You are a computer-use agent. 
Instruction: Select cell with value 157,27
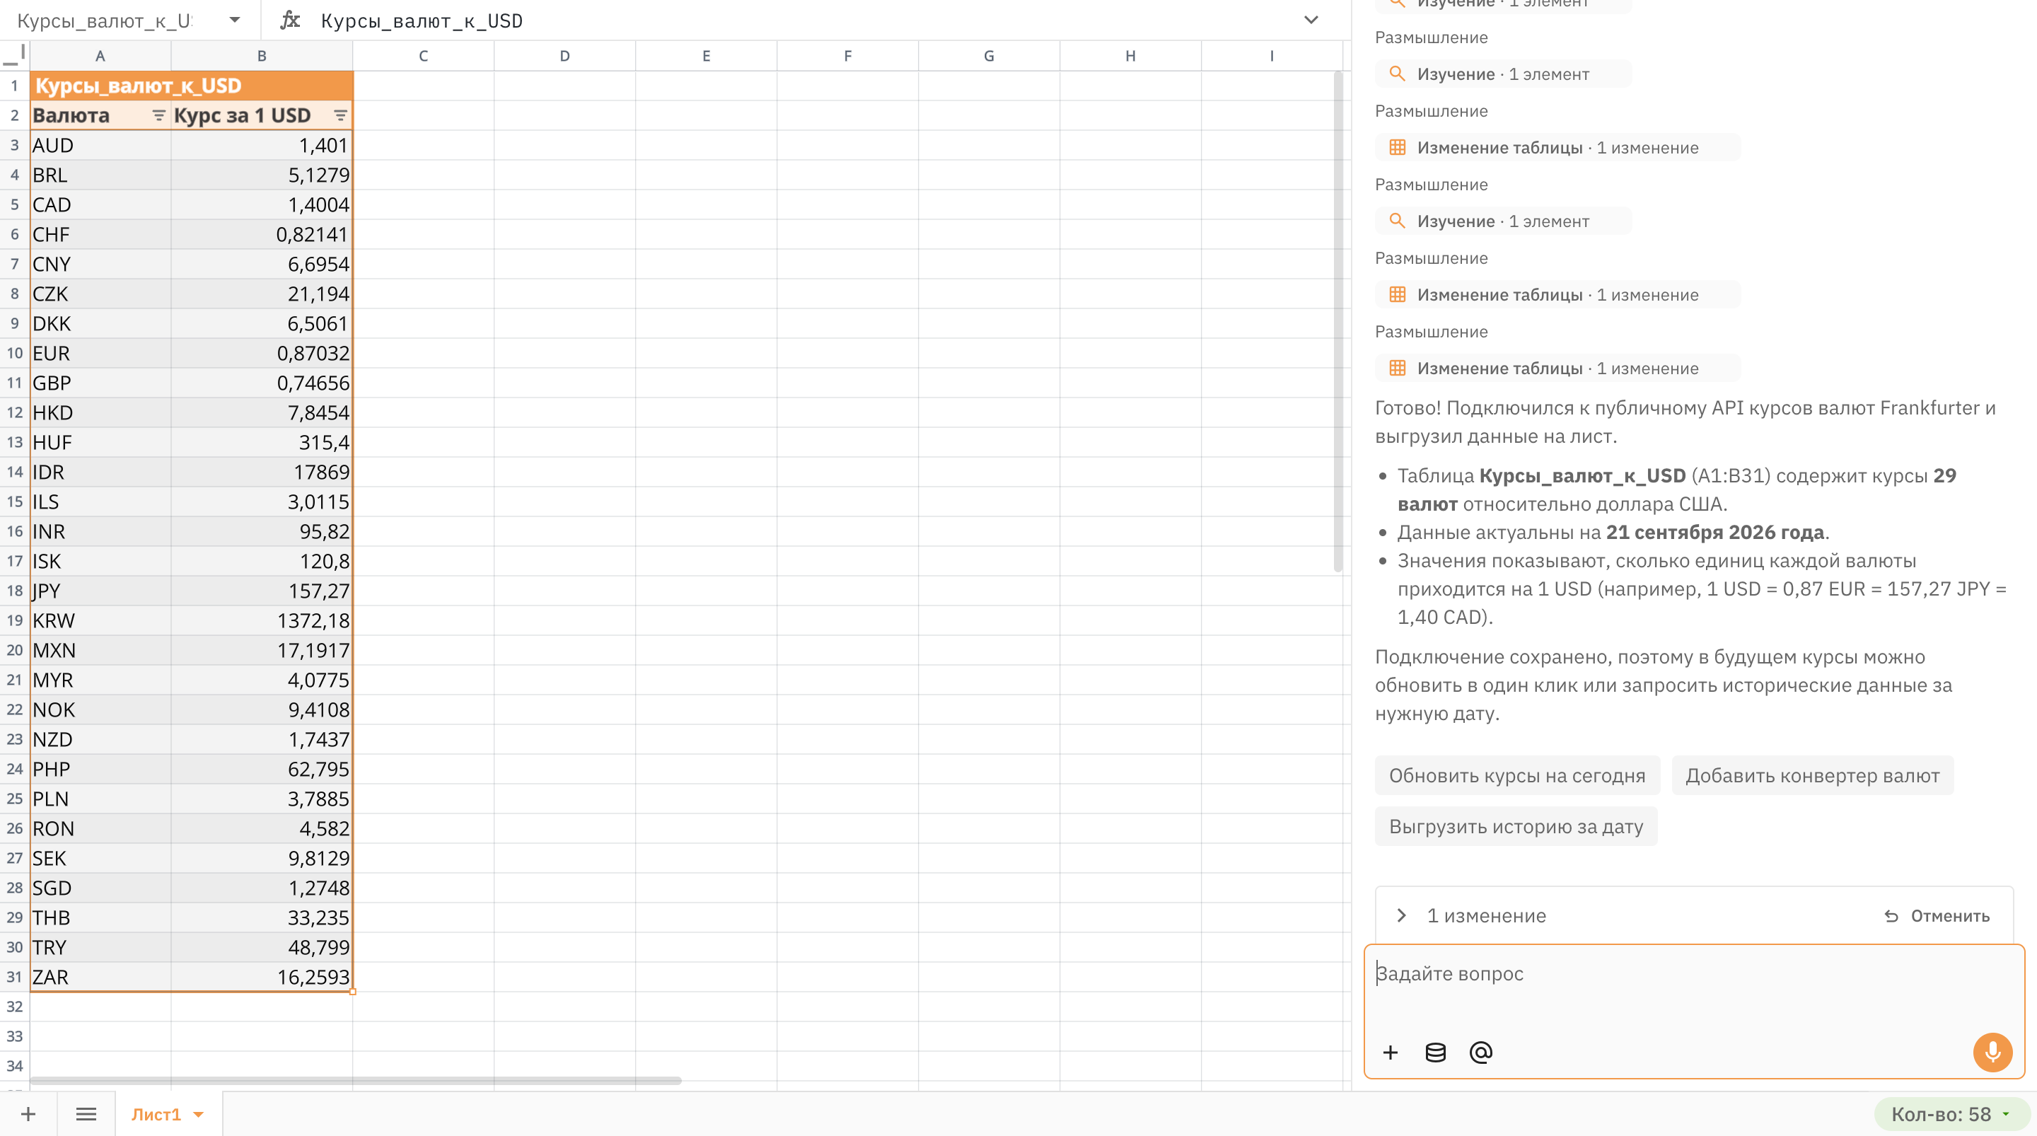tap(262, 591)
